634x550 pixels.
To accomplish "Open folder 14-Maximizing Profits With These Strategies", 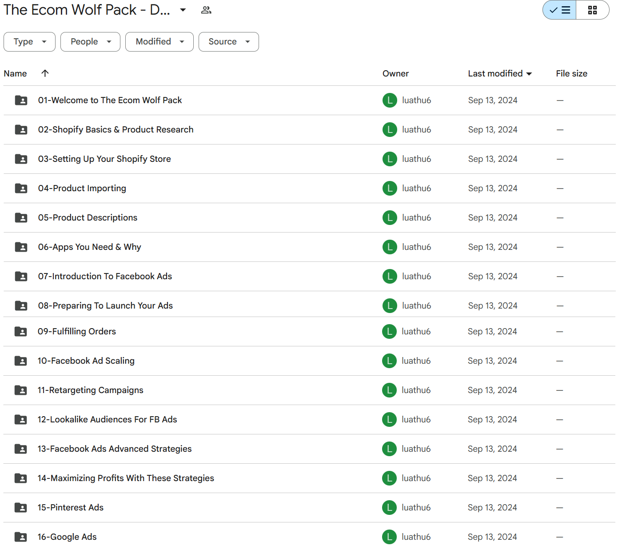I will point(126,478).
